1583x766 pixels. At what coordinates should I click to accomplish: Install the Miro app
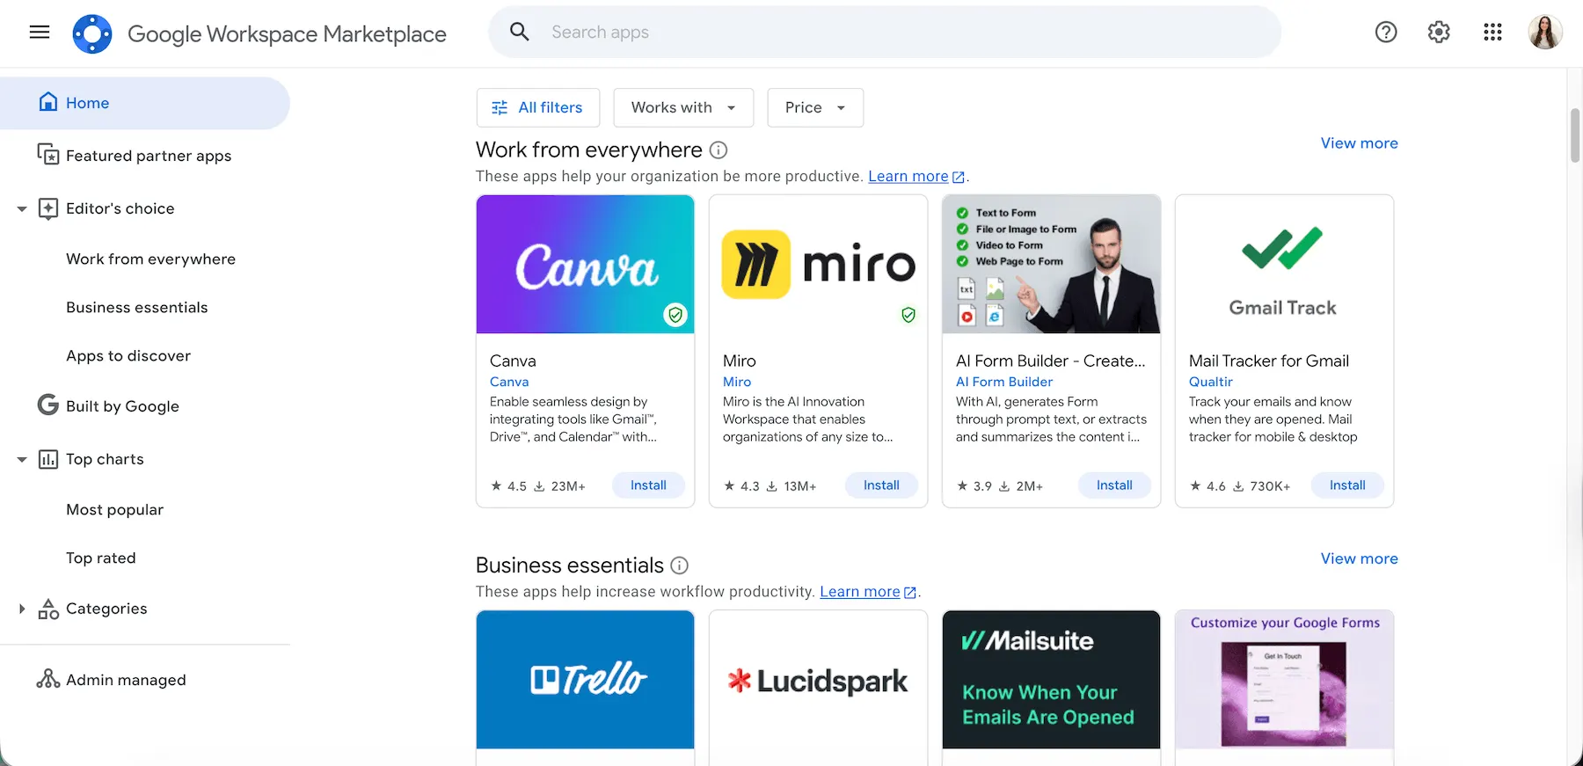[x=881, y=485]
